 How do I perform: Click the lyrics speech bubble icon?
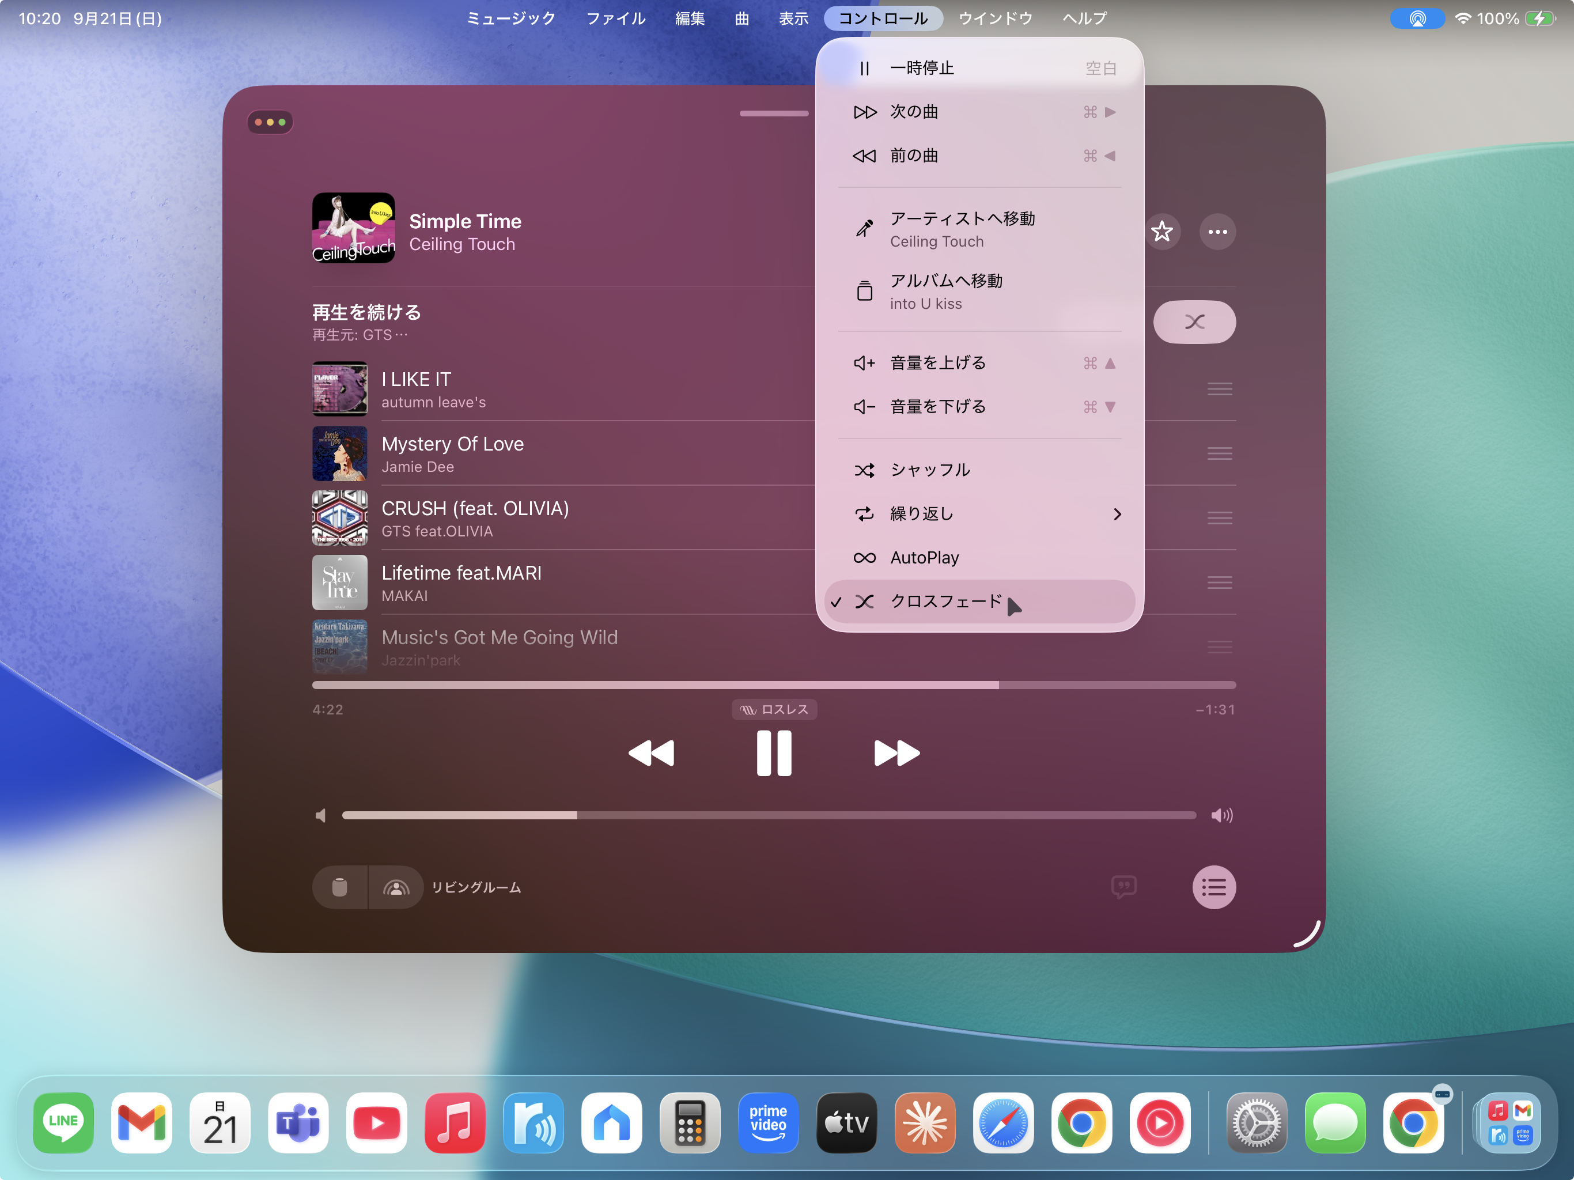coord(1123,887)
